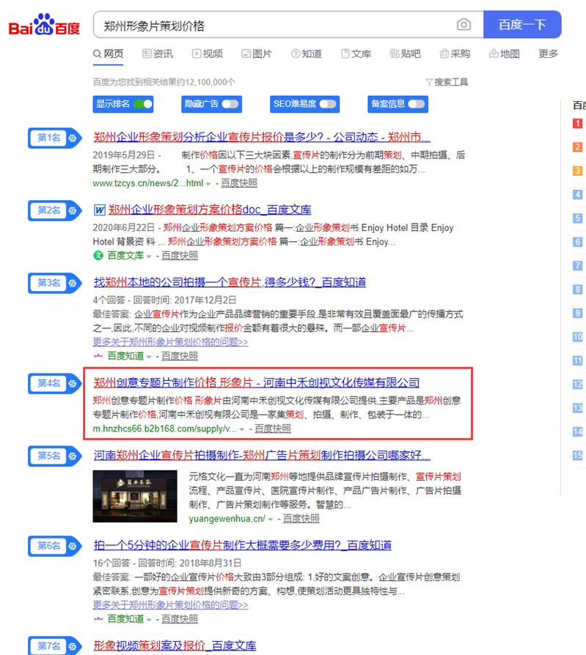This screenshot has width=586, height=655.
Task: Open camera image search icon
Action: pyautogui.click(x=464, y=25)
